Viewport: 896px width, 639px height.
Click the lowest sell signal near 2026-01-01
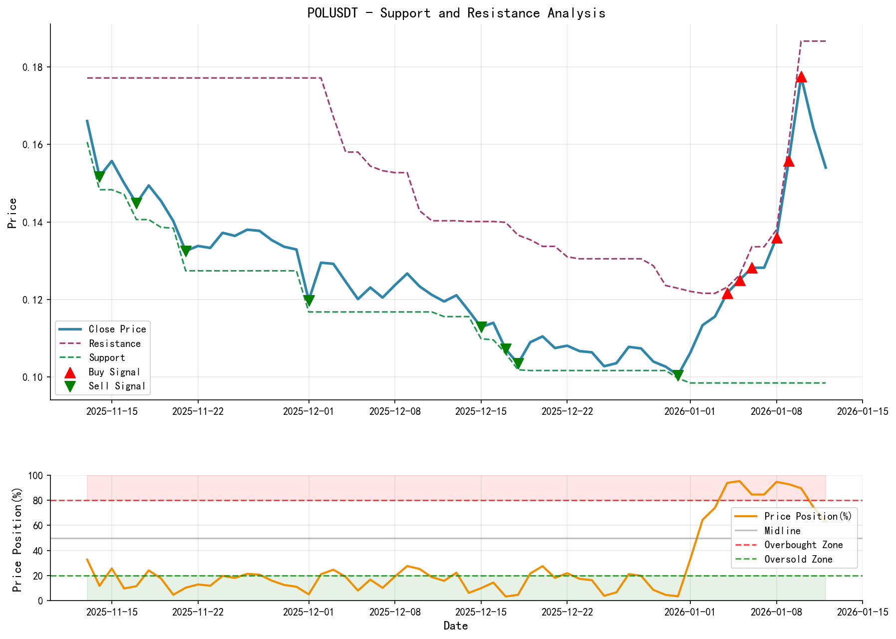678,374
